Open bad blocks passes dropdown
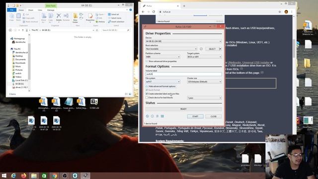The image size is (318, 179). [x=204, y=98]
